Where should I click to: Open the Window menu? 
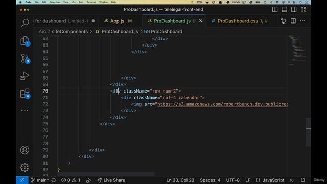click(x=103, y=2)
